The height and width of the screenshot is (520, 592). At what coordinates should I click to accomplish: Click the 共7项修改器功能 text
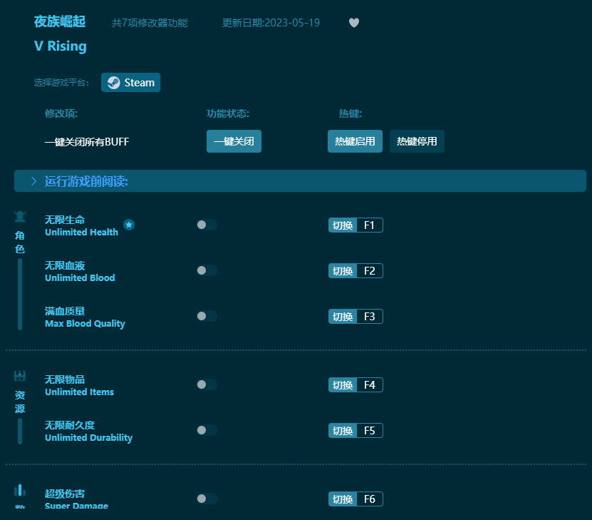pos(150,23)
